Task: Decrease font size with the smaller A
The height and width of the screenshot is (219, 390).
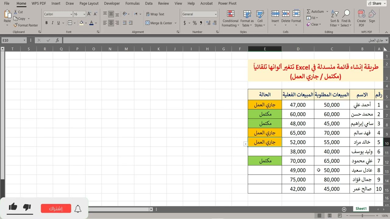Action: (95, 14)
